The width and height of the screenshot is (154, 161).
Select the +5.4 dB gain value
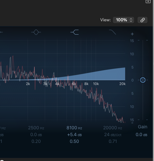pos(75,135)
